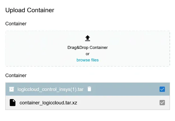The image size is (175, 121).
Task: Click the '.tar.xz' extension in the second row
Action: (71, 103)
